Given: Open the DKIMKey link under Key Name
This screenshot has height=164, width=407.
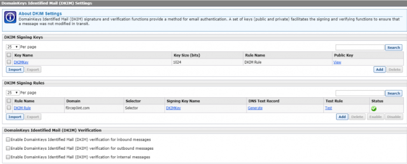Looking at the screenshot, I should 21,62.
